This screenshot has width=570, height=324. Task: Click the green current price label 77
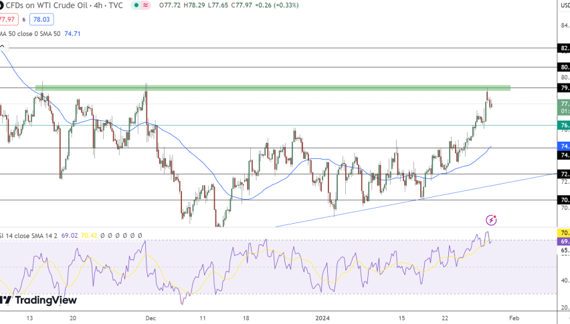coord(563,108)
